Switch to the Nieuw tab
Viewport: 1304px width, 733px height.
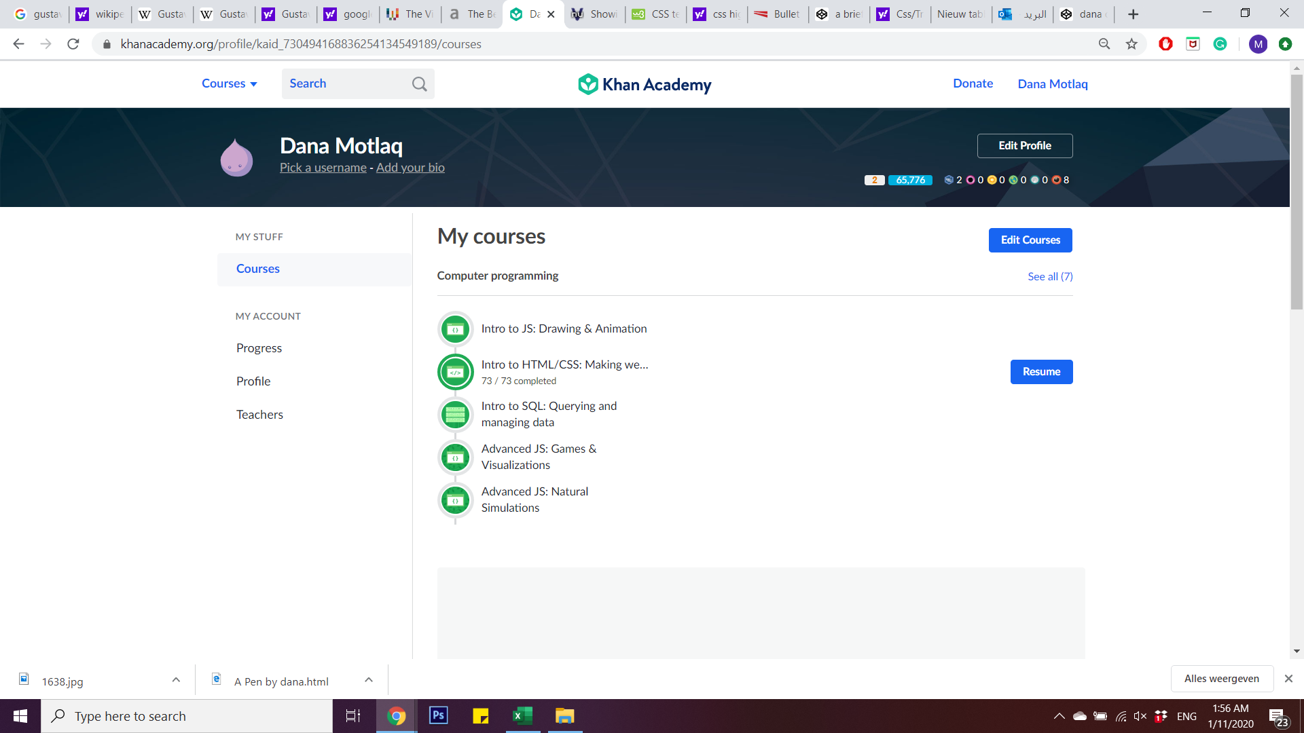click(960, 14)
